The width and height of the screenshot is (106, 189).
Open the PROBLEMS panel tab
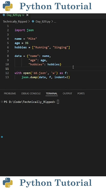10,93
